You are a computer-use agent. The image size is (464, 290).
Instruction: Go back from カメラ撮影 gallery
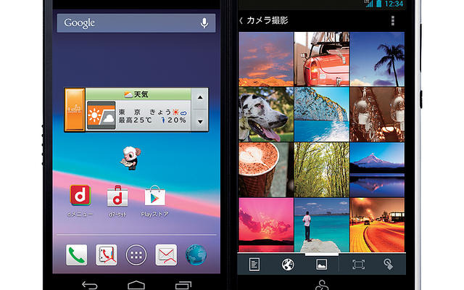point(241,20)
